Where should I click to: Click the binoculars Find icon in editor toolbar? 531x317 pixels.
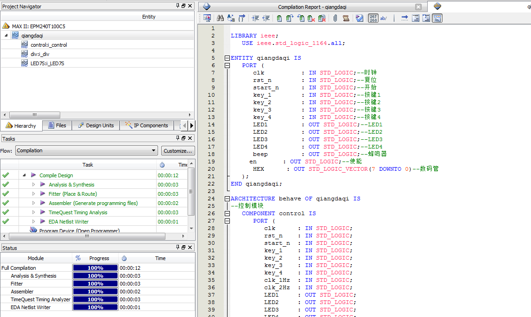[221, 19]
